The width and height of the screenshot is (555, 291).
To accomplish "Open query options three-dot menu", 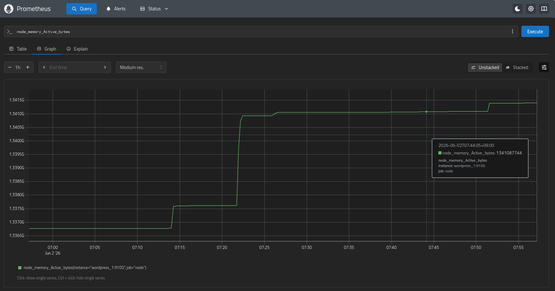I will point(512,31).
